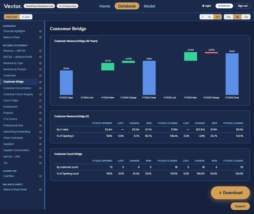Image resolution: width=254 pixels, height=214 pixels.
Task: Click the FY2024 Close blue bar
Action: pos(149,78)
